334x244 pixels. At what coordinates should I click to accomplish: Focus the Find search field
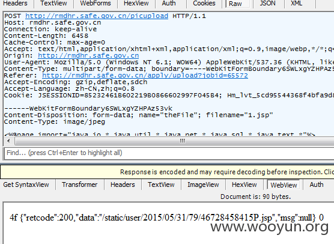coord(169,153)
